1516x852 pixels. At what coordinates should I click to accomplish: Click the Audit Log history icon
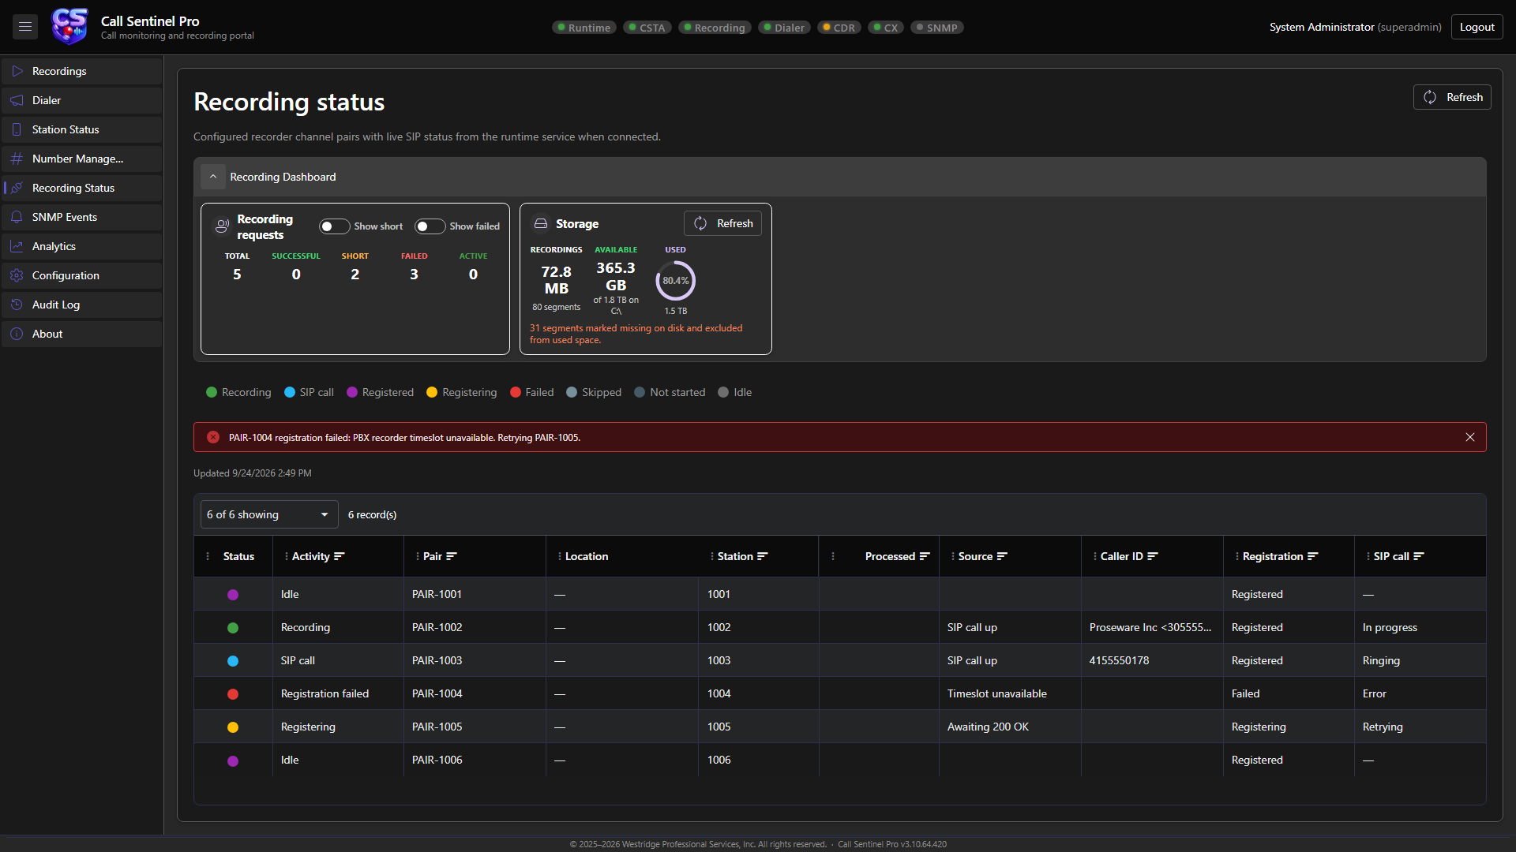coord(17,305)
